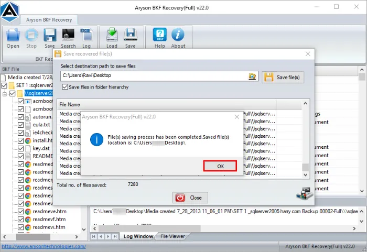Click the file icon beside eula.txt
Viewport: 367px width, 252px height.
[28, 125]
